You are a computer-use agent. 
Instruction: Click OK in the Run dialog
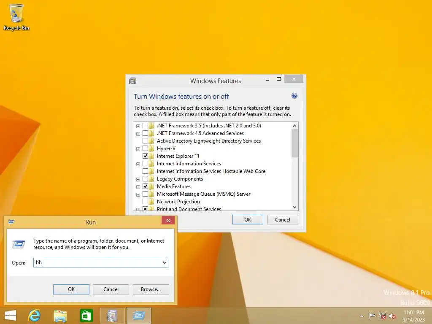[x=71, y=289]
